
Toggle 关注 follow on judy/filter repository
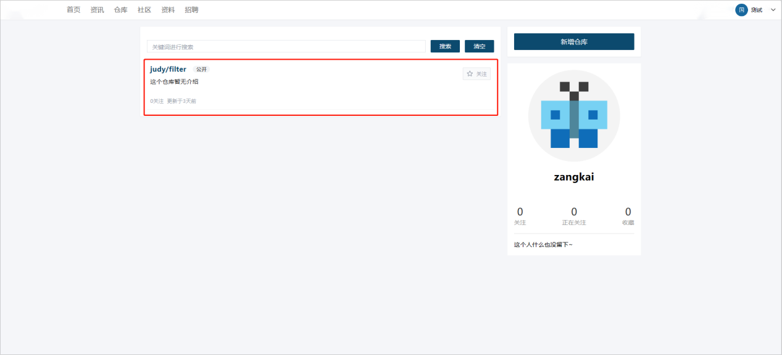(477, 74)
